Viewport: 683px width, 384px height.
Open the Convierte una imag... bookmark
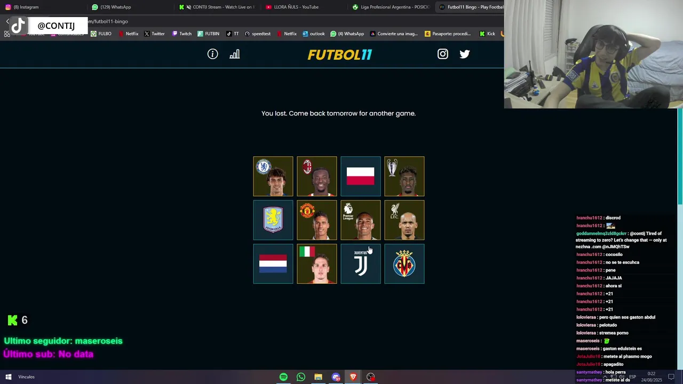[x=394, y=34]
